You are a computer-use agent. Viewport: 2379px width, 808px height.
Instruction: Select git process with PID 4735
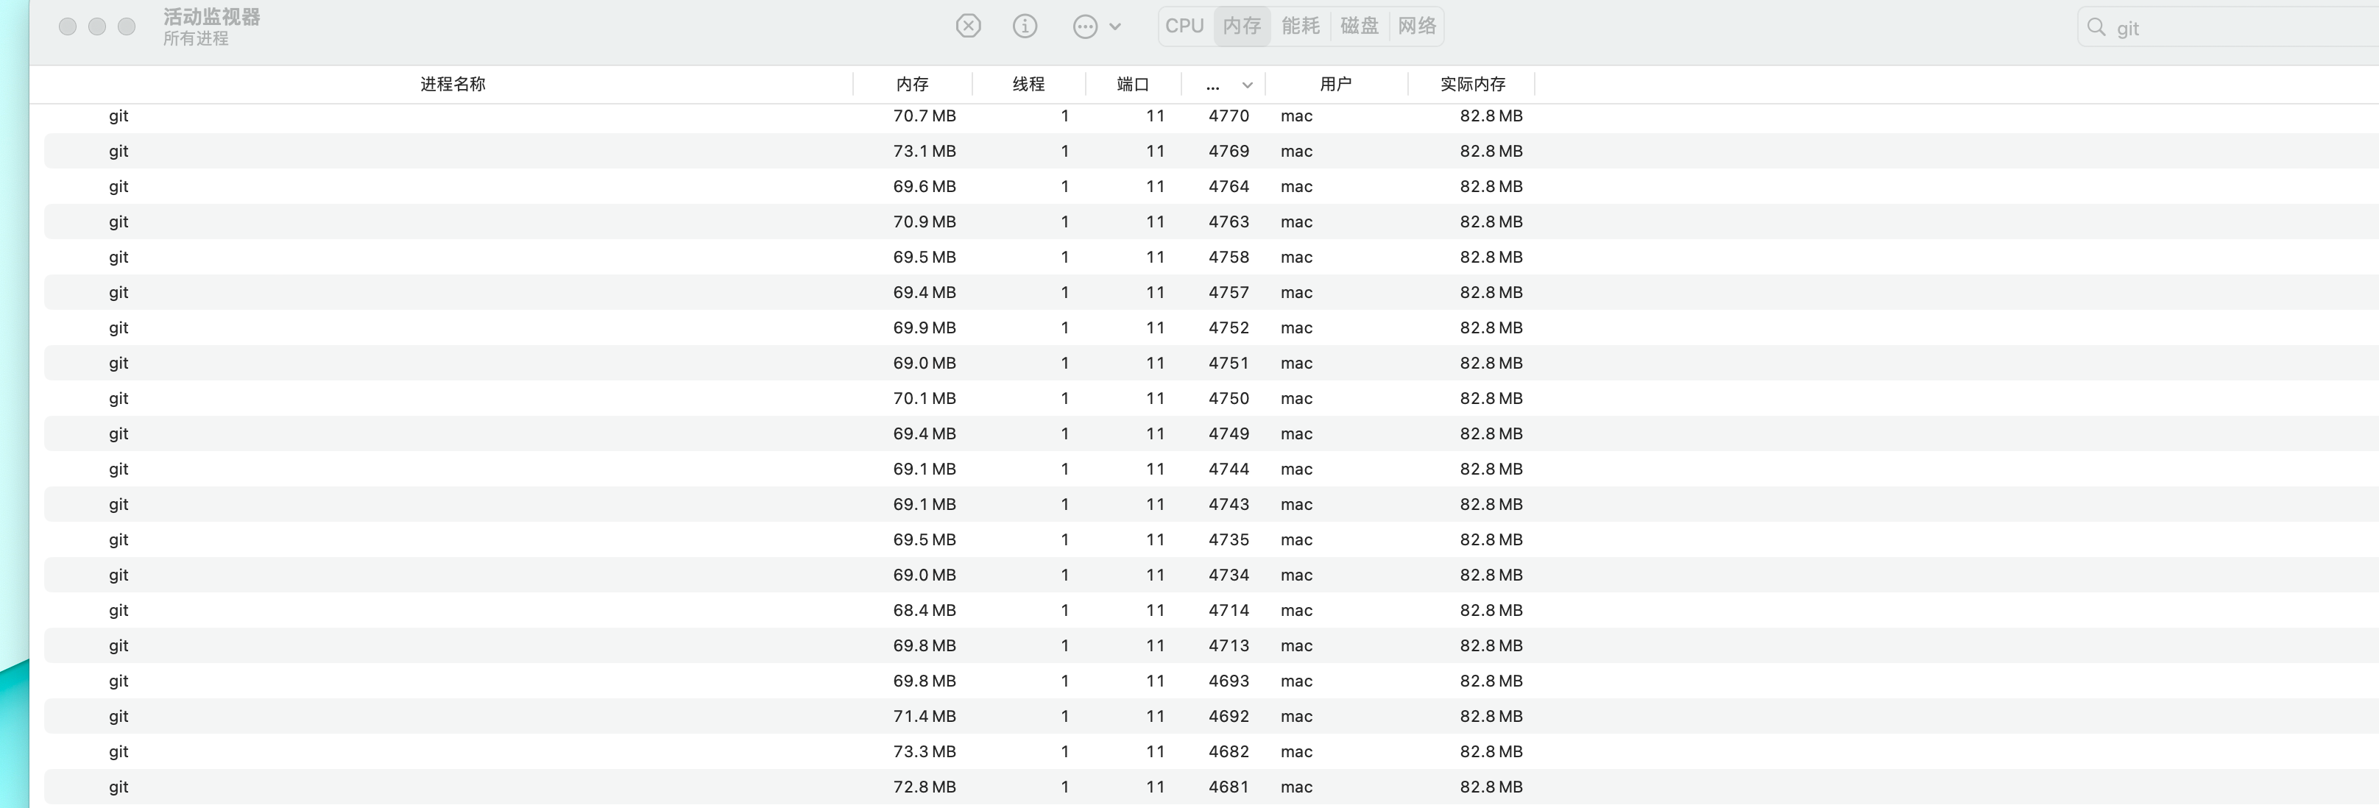[x=1212, y=539]
